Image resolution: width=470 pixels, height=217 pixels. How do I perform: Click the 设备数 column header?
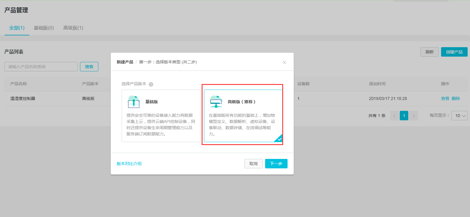pos(303,84)
